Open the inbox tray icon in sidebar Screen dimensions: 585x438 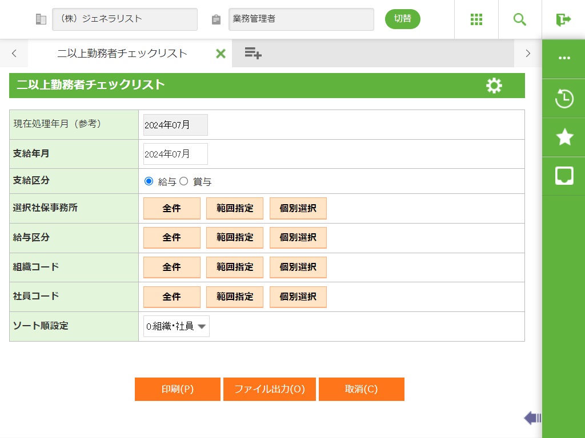(564, 176)
